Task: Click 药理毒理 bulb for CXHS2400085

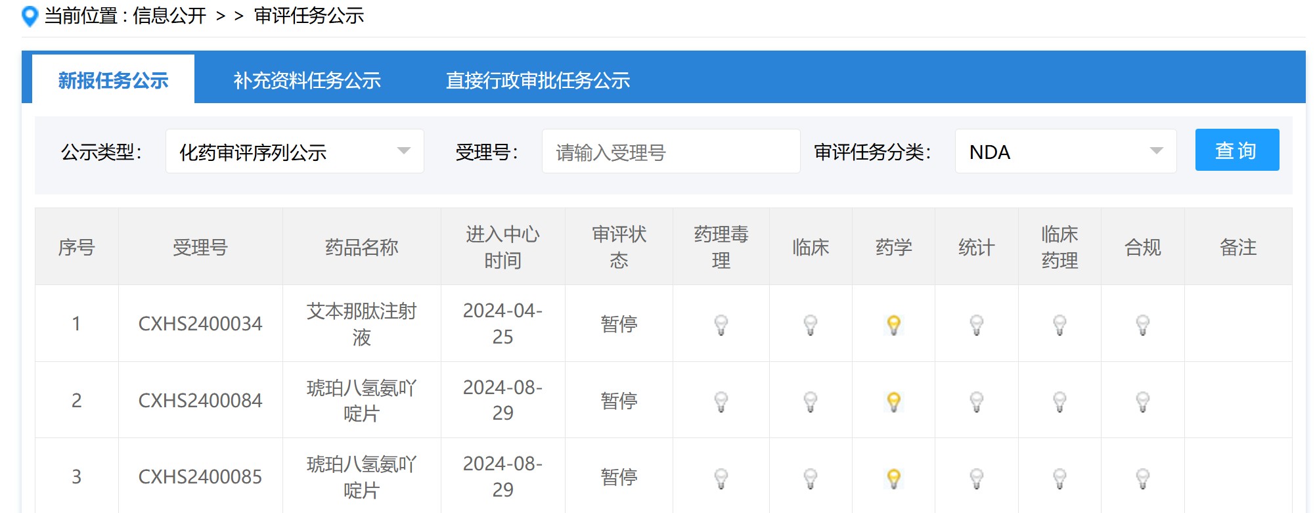Action: [721, 478]
